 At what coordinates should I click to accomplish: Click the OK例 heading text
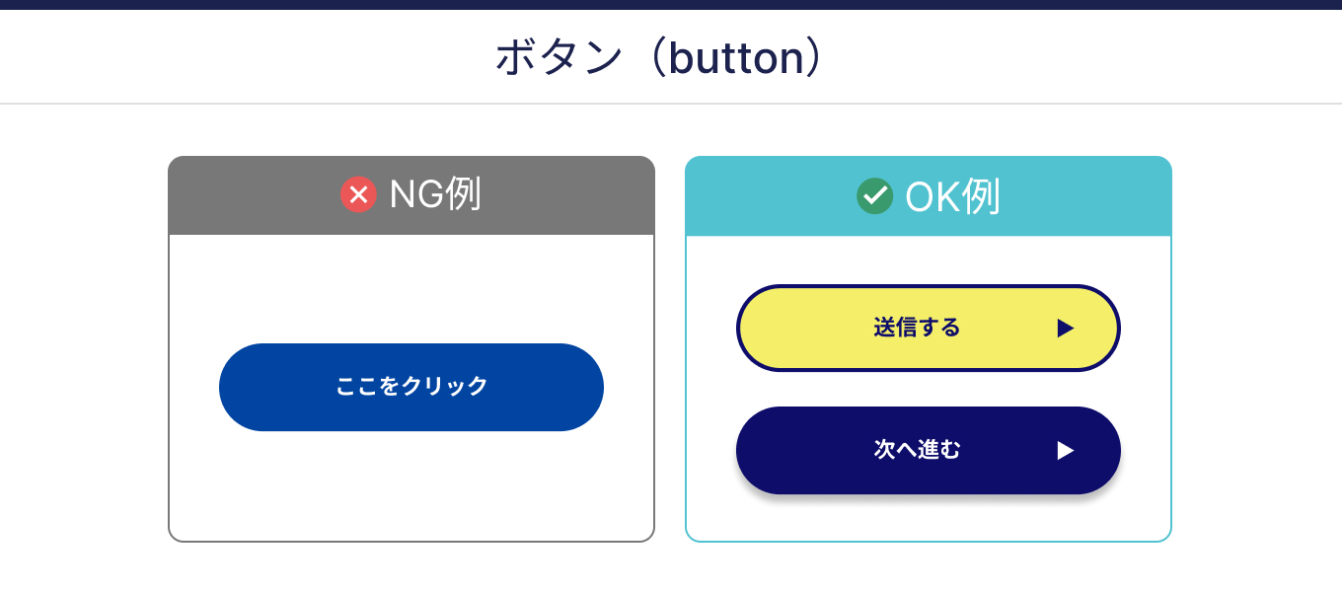952,196
